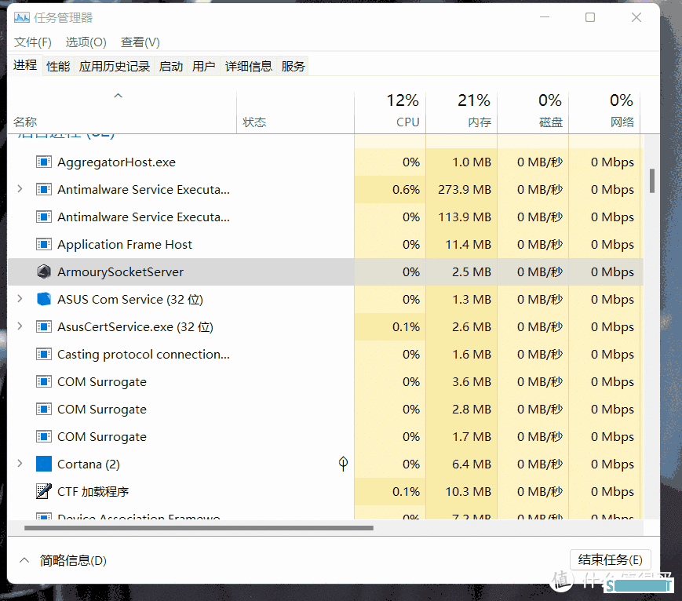Select the AggregatorHost.exe process name
Screen dimensions: 682x601
pos(117,162)
